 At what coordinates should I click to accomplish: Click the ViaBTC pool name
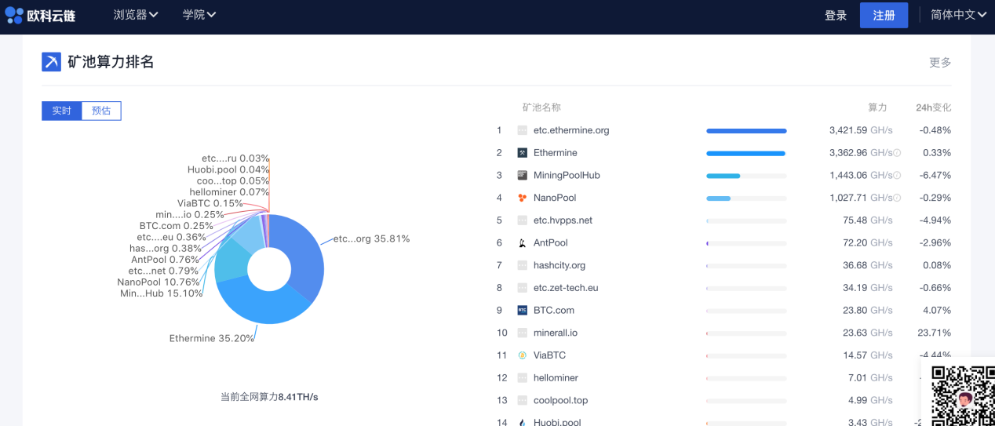coord(549,355)
